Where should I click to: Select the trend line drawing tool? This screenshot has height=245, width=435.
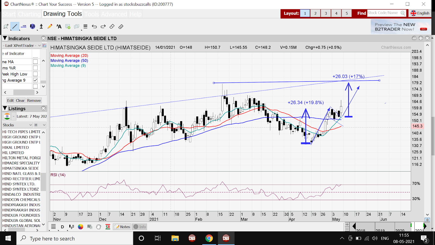15,26
